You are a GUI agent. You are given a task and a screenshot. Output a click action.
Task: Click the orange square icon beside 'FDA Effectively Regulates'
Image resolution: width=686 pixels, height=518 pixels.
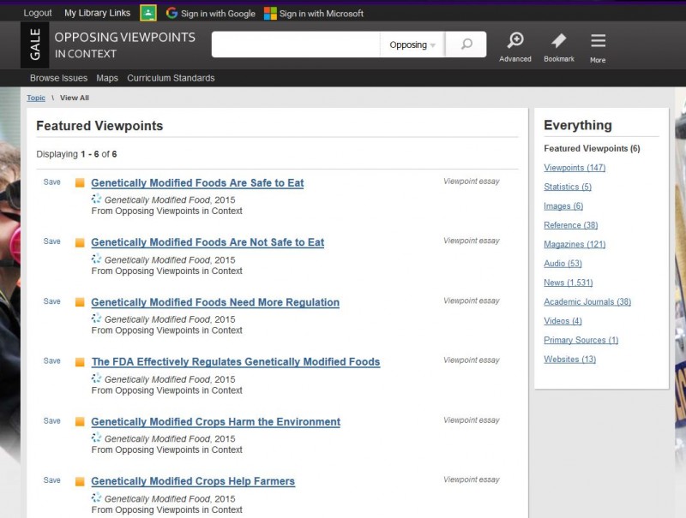click(x=80, y=362)
